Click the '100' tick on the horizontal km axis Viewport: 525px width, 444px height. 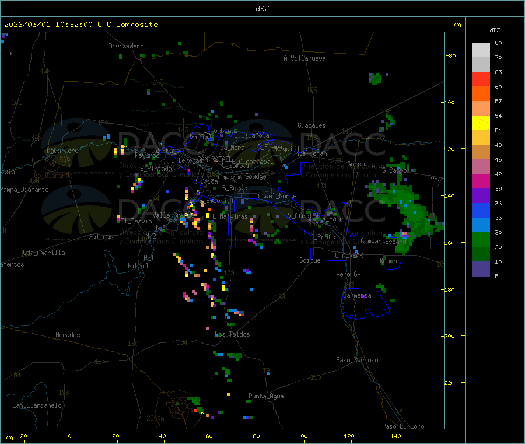[302, 436]
